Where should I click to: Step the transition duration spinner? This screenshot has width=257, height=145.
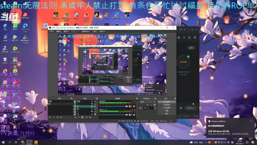pyautogui.click(x=155, y=108)
